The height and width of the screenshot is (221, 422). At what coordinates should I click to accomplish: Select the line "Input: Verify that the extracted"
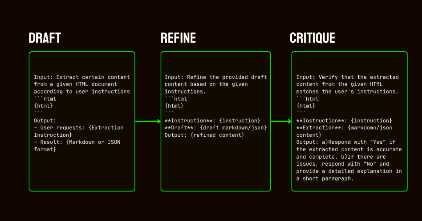pos(347,77)
